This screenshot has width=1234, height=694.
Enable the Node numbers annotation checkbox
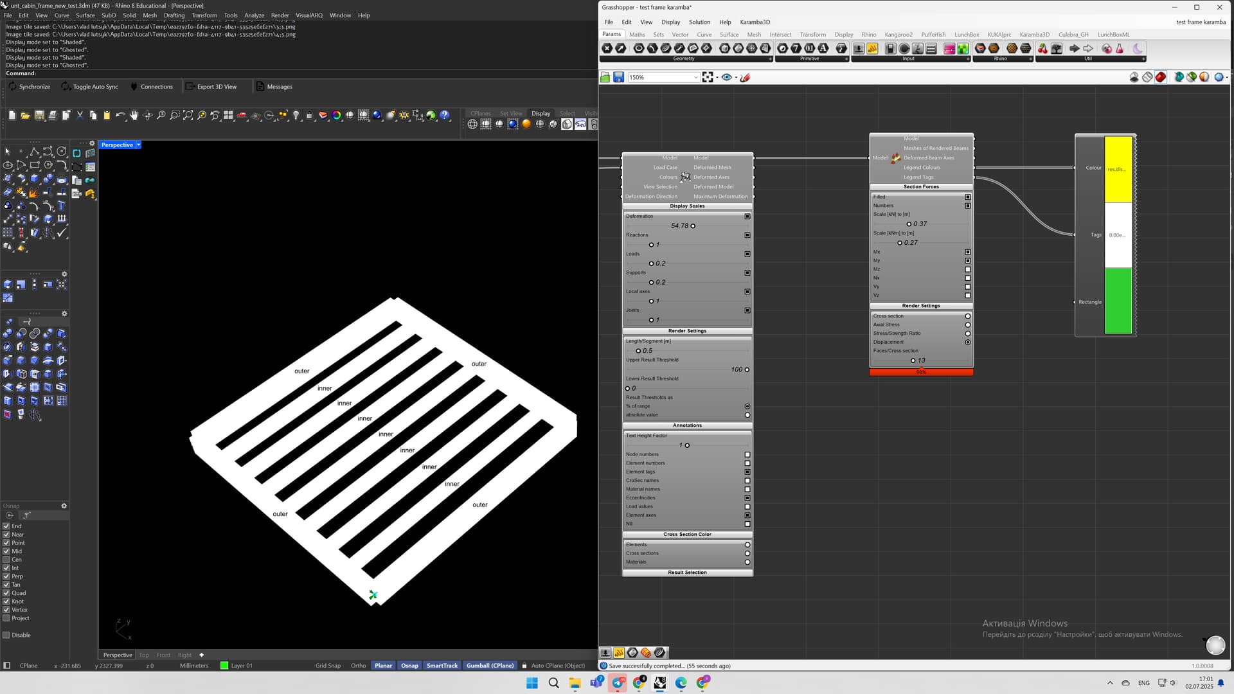747,454
